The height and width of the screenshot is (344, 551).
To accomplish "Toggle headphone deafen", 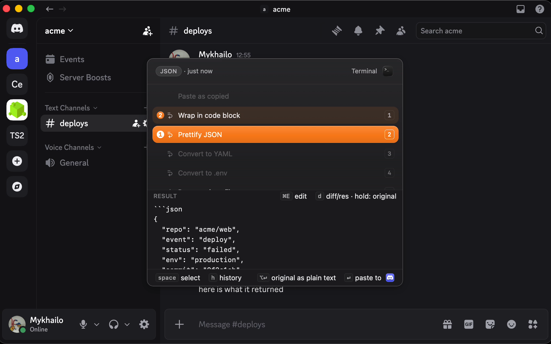I will (114, 324).
